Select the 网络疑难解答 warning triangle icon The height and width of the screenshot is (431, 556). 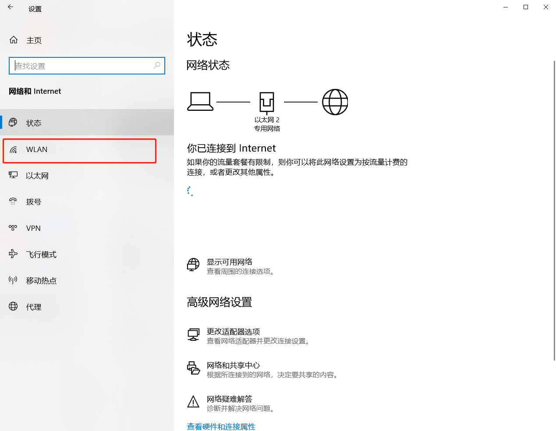pyautogui.click(x=193, y=402)
